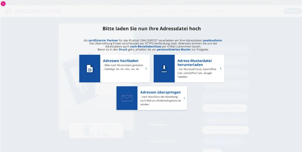This screenshot has height=152, width=302.
Task: Click the bold word 'Druck'
Action: click(123, 49)
